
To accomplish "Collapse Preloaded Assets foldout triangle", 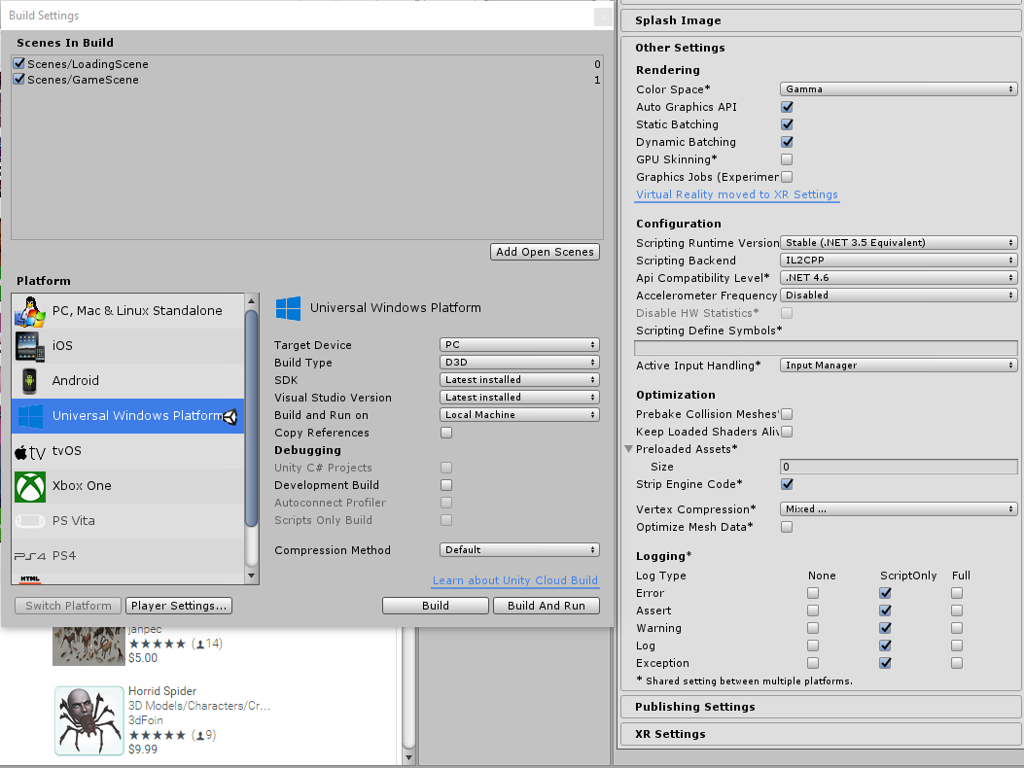I will 629,449.
